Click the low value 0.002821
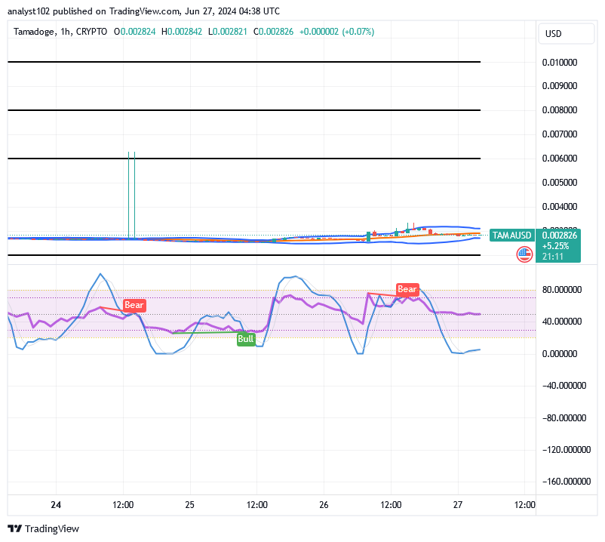 click(x=230, y=32)
